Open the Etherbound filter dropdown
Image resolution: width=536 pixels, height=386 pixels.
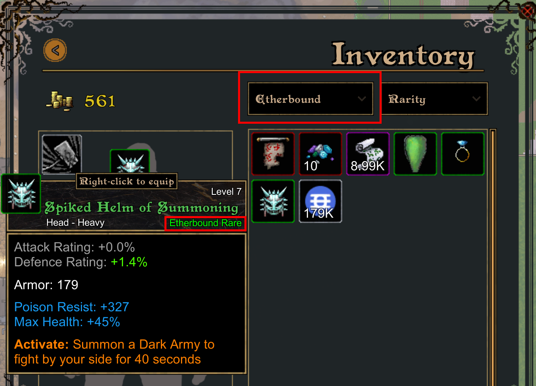point(310,99)
